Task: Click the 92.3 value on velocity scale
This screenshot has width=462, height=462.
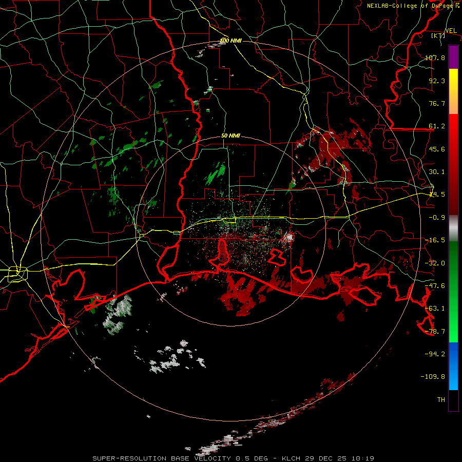Action: pos(437,81)
